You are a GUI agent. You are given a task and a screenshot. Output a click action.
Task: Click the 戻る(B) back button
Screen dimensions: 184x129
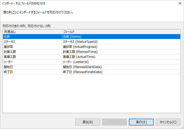(88, 122)
